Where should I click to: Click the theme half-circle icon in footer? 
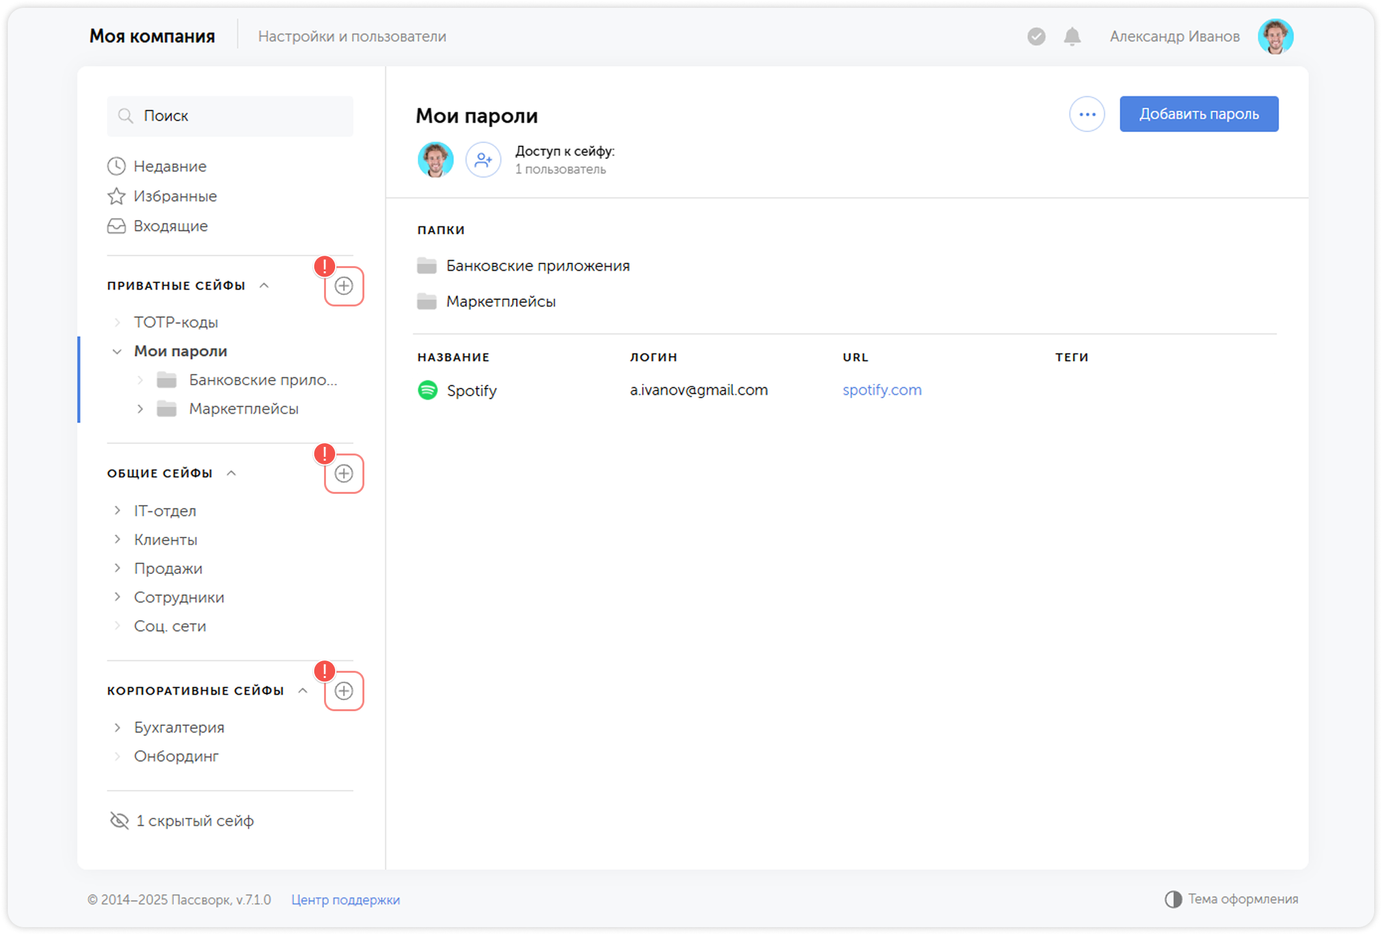pyautogui.click(x=1173, y=899)
